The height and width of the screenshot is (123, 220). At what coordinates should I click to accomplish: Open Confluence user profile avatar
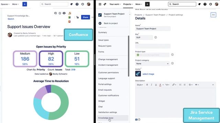click(x=89, y=4)
